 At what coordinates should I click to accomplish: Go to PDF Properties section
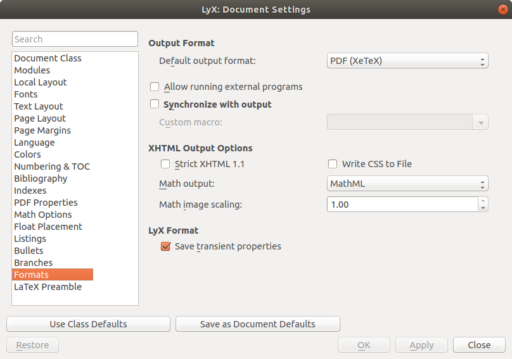coord(46,203)
